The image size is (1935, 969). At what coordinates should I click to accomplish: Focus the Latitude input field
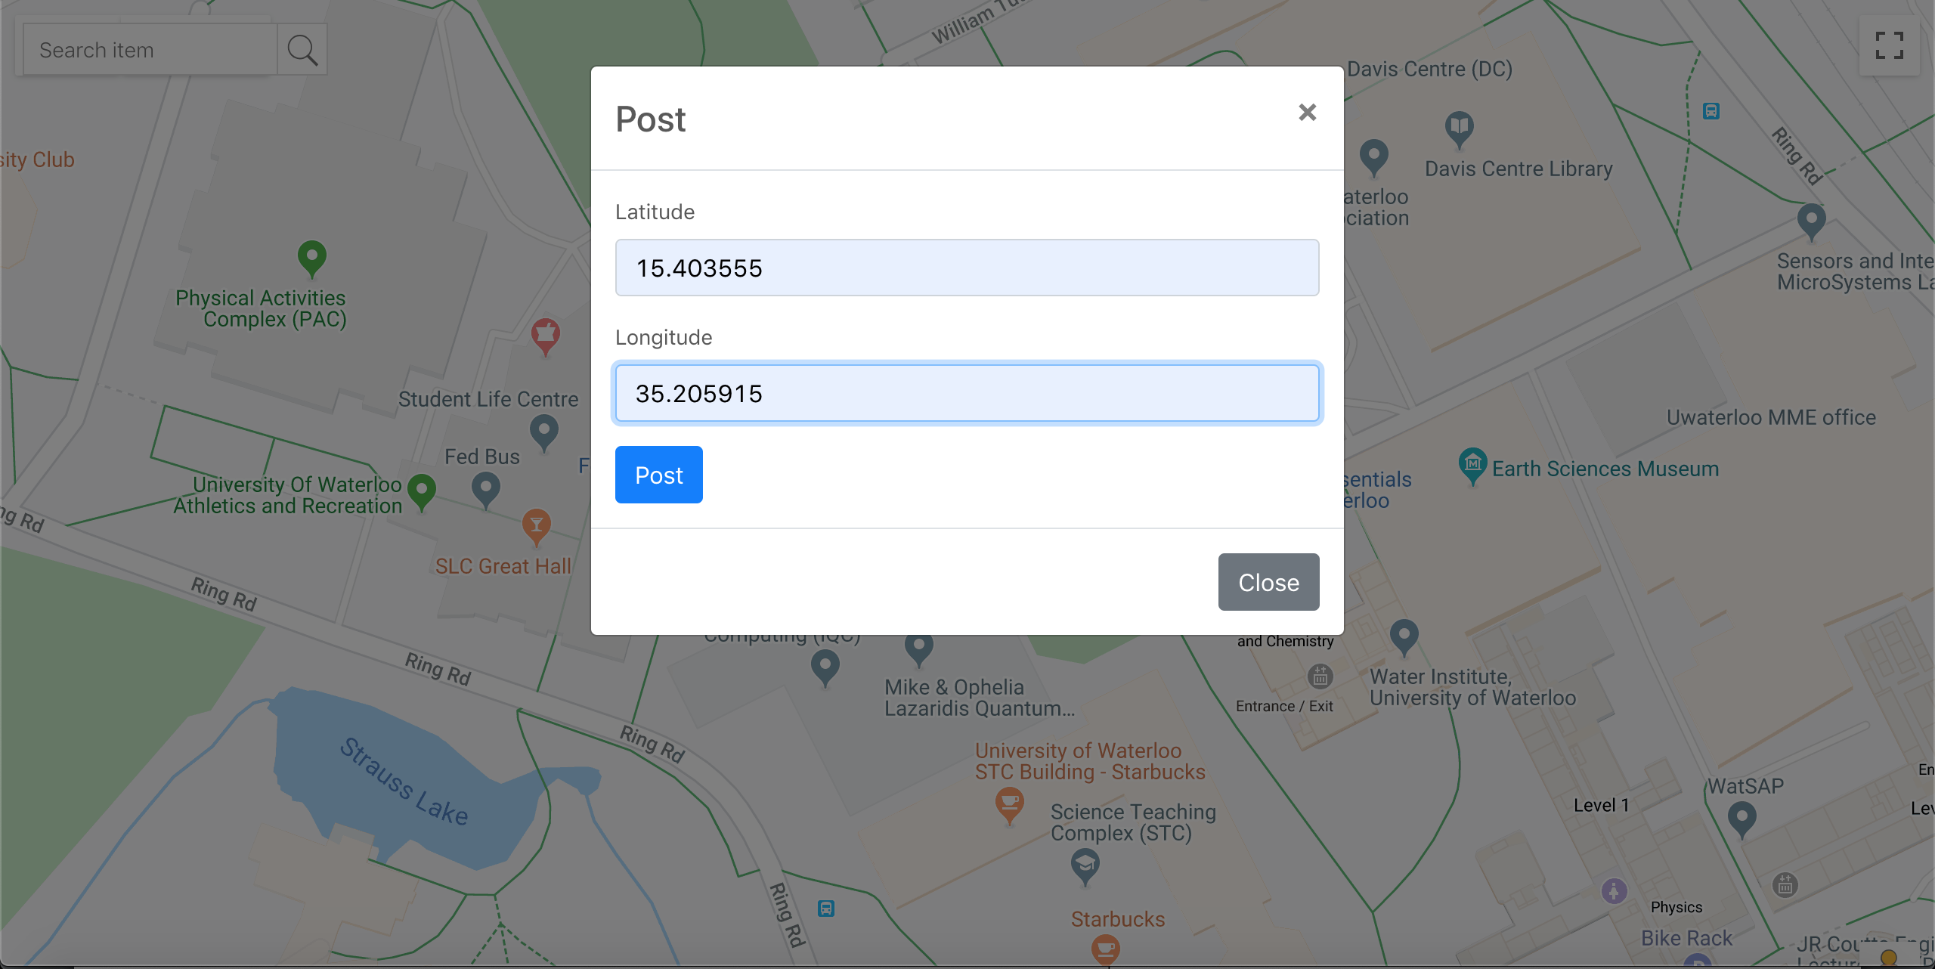click(x=967, y=268)
